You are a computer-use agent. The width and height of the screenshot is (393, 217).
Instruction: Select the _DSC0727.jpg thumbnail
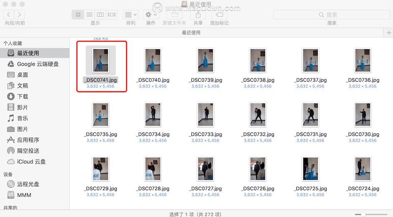(206, 169)
